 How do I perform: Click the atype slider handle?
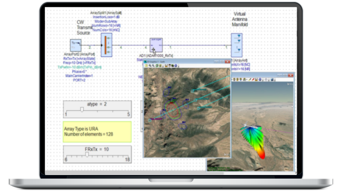pos(82,110)
